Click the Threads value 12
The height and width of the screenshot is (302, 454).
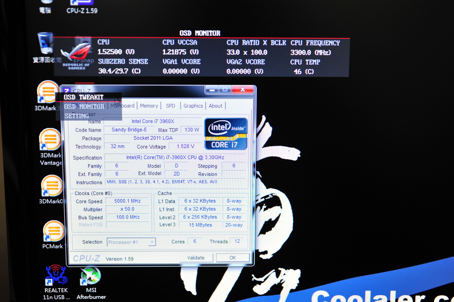click(x=237, y=241)
